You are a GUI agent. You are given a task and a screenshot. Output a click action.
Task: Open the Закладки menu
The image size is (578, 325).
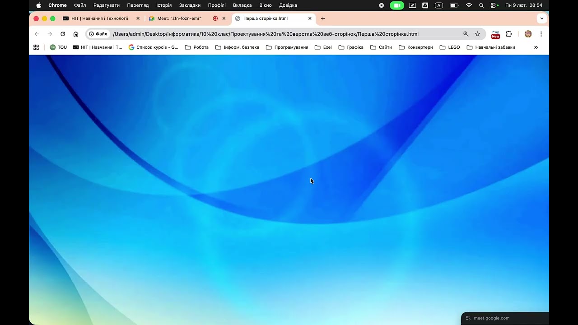(x=190, y=5)
